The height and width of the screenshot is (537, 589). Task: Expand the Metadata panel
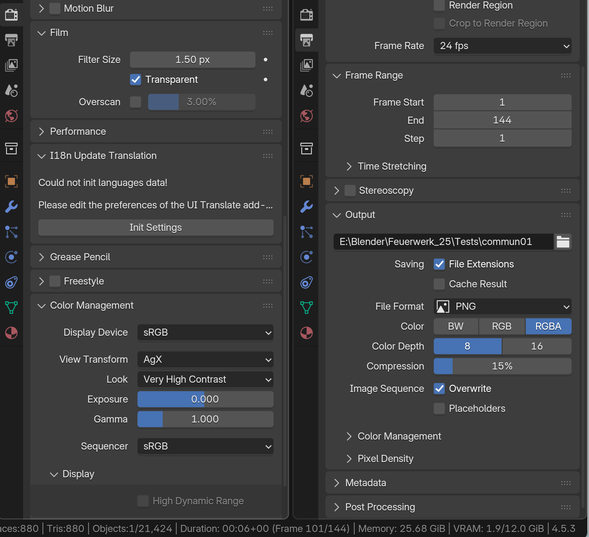(366, 483)
